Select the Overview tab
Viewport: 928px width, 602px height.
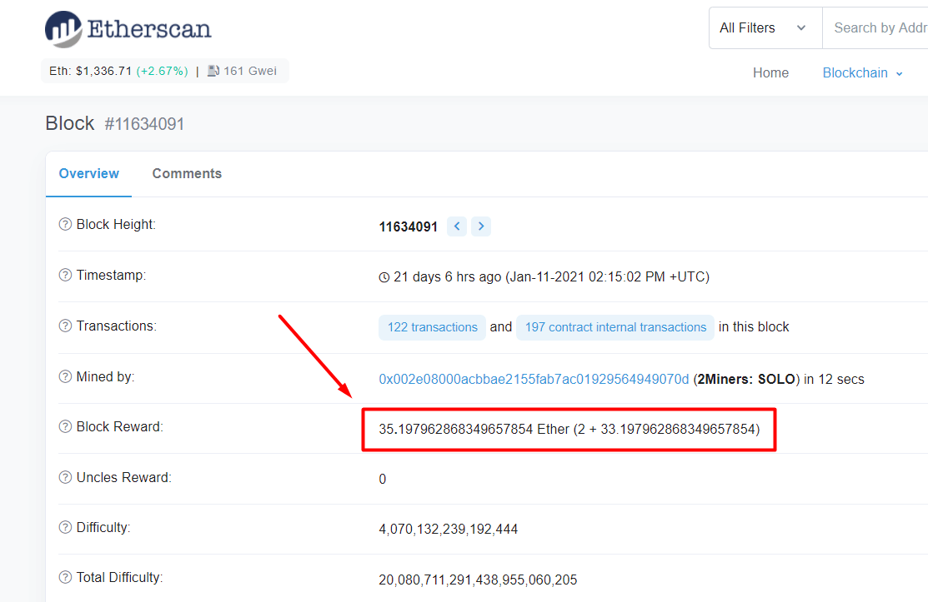[88, 174]
